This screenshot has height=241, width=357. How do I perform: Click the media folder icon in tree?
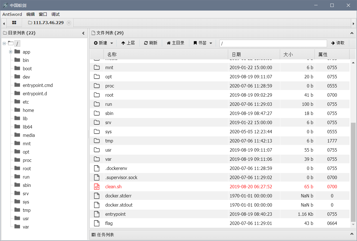click(17, 135)
